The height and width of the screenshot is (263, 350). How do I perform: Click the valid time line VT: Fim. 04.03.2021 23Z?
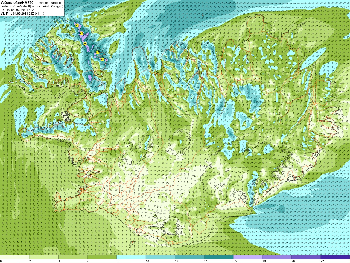click(x=18, y=13)
